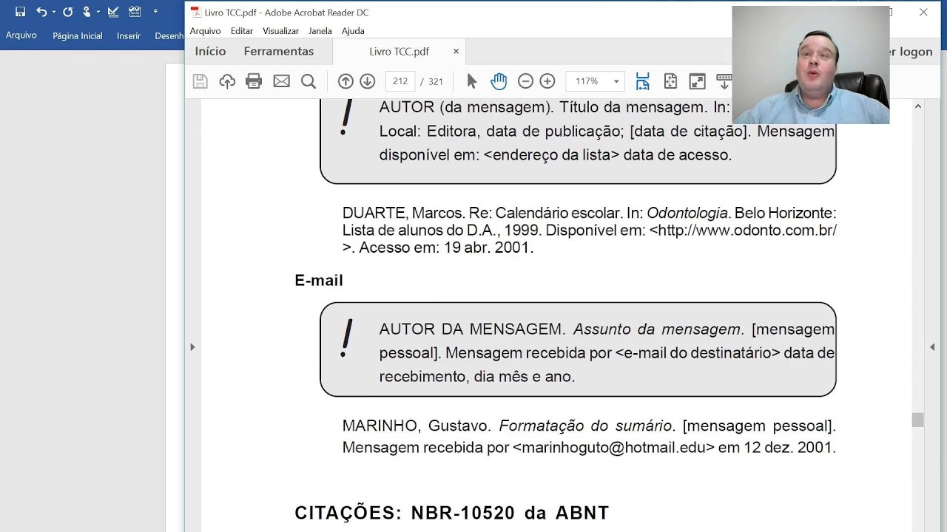
Task: Open touch mode dropdown arrow in Word
Action: click(98, 12)
